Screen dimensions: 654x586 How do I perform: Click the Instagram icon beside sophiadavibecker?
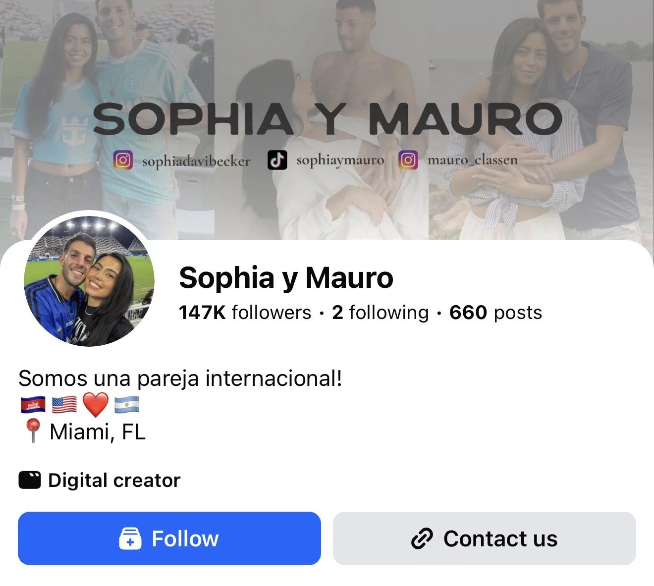(x=123, y=160)
